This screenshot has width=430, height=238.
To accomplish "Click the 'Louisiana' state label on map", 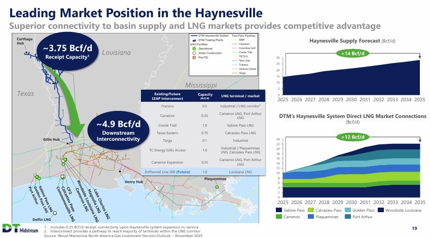I will click(x=116, y=52).
